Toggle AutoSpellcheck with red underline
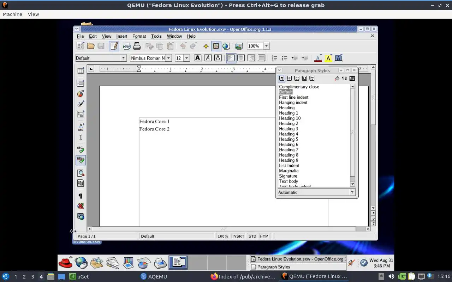 [x=81, y=160]
